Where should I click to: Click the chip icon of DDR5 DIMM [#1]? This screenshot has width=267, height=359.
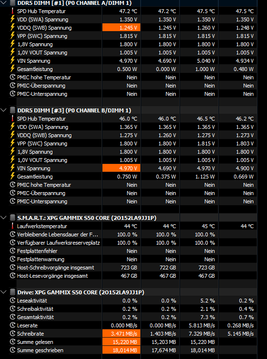point(13,3)
